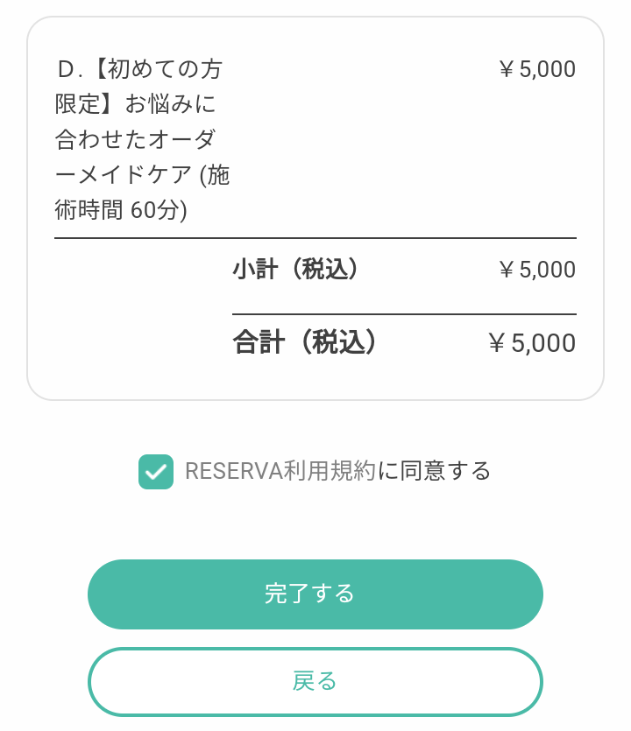Click the D.【初めての方 menu title line
Image resolution: width=631 pixels, height=731 pixels.
[140, 69]
